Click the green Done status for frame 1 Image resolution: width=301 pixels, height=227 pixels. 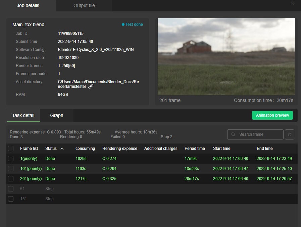pyautogui.click(x=50, y=158)
